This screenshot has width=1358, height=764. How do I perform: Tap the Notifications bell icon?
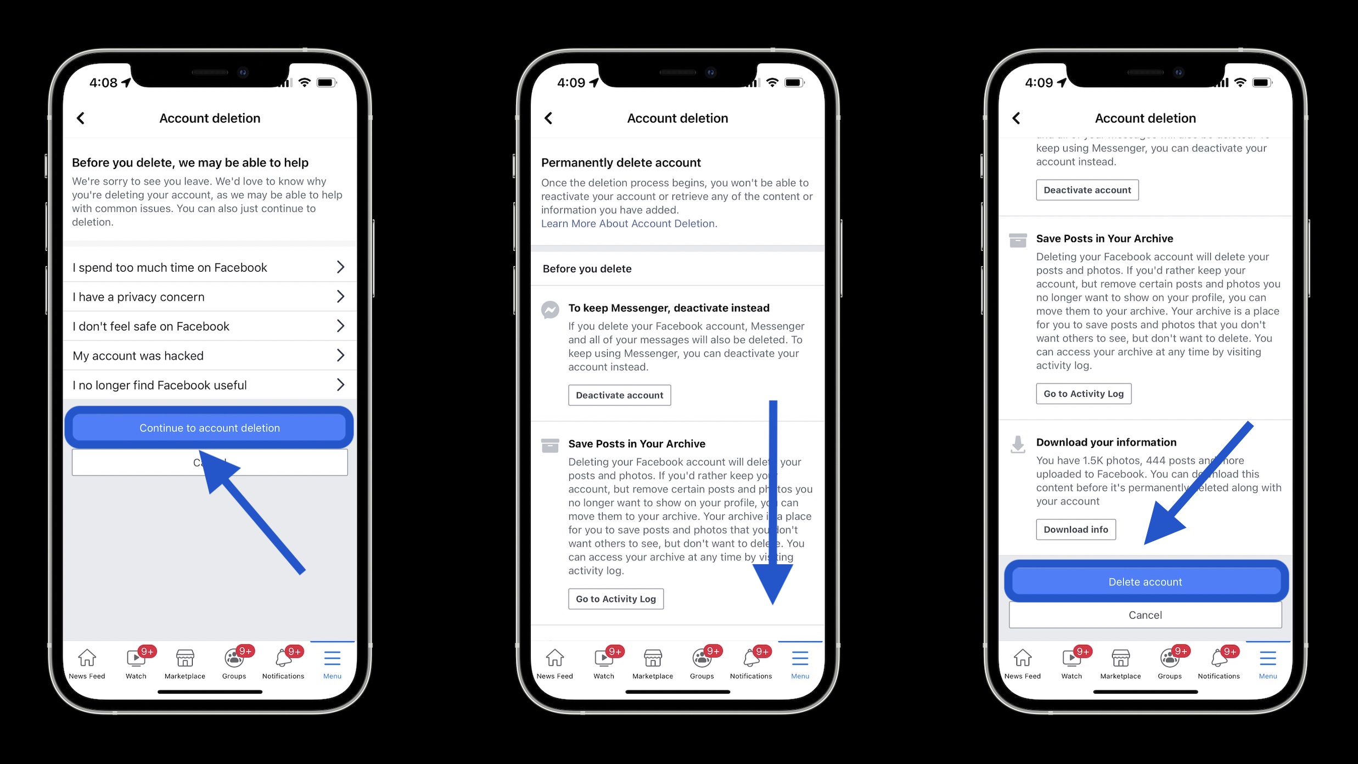283,660
